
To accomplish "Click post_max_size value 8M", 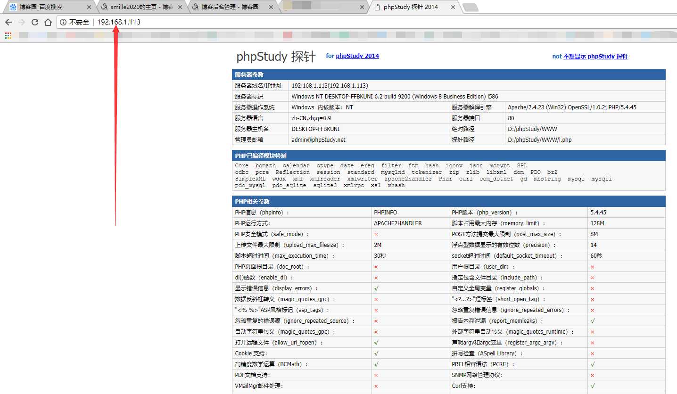I will (594, 234).
